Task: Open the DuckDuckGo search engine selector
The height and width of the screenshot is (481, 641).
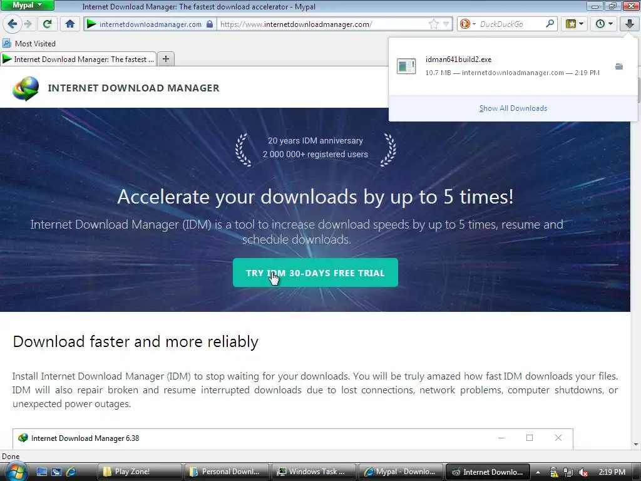Action: click(467, 24)
